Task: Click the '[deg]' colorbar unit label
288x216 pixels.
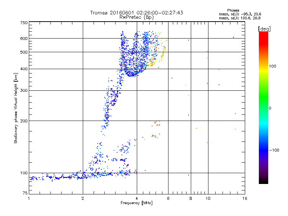Action: (x=264, y=29)
